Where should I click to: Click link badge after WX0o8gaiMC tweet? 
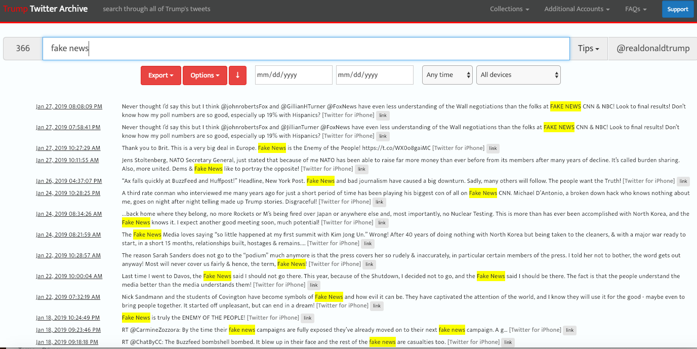point(493,148)
